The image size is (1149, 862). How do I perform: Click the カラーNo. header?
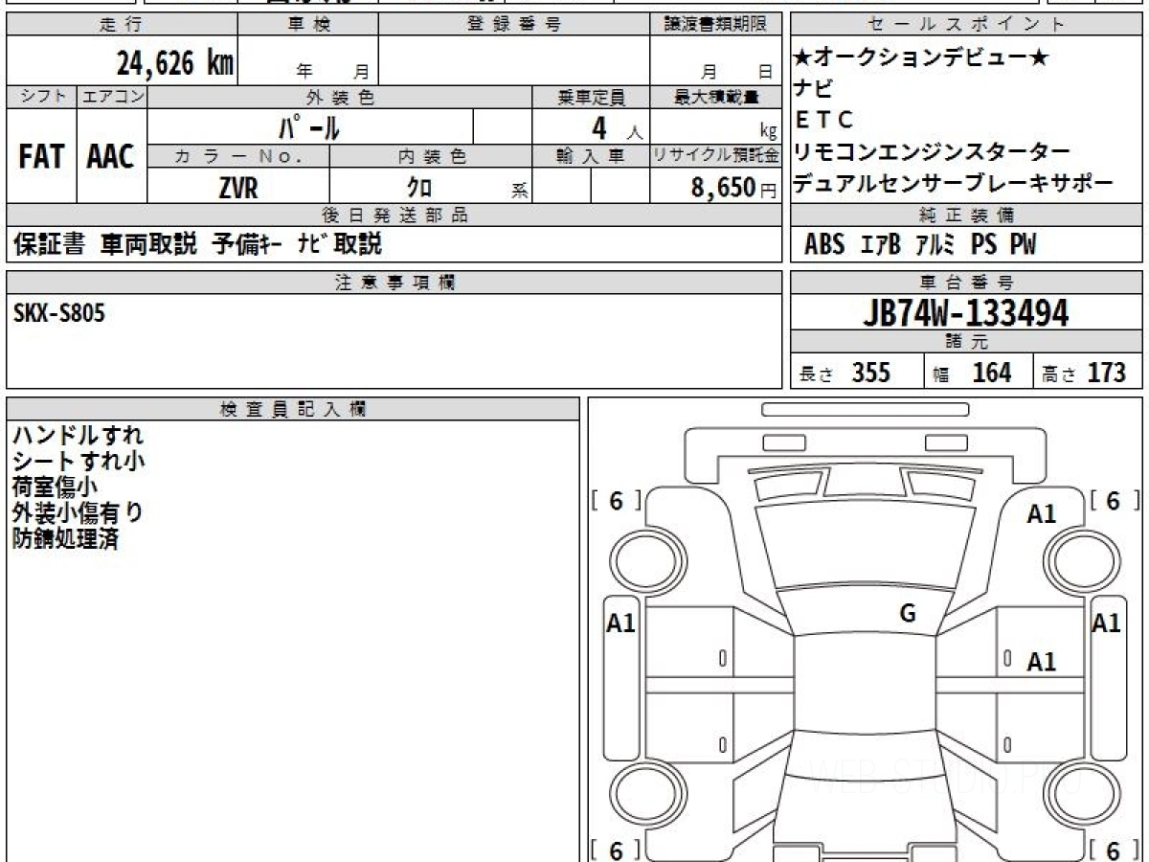[238, 157]
